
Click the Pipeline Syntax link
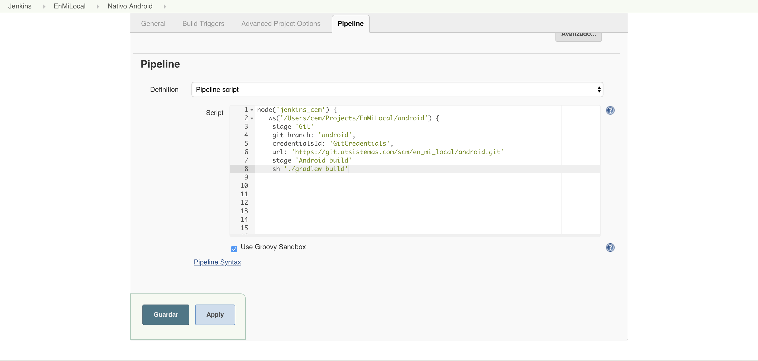218,262
